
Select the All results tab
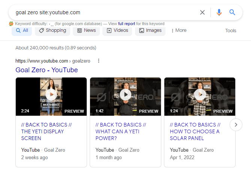tap(22, 30)
